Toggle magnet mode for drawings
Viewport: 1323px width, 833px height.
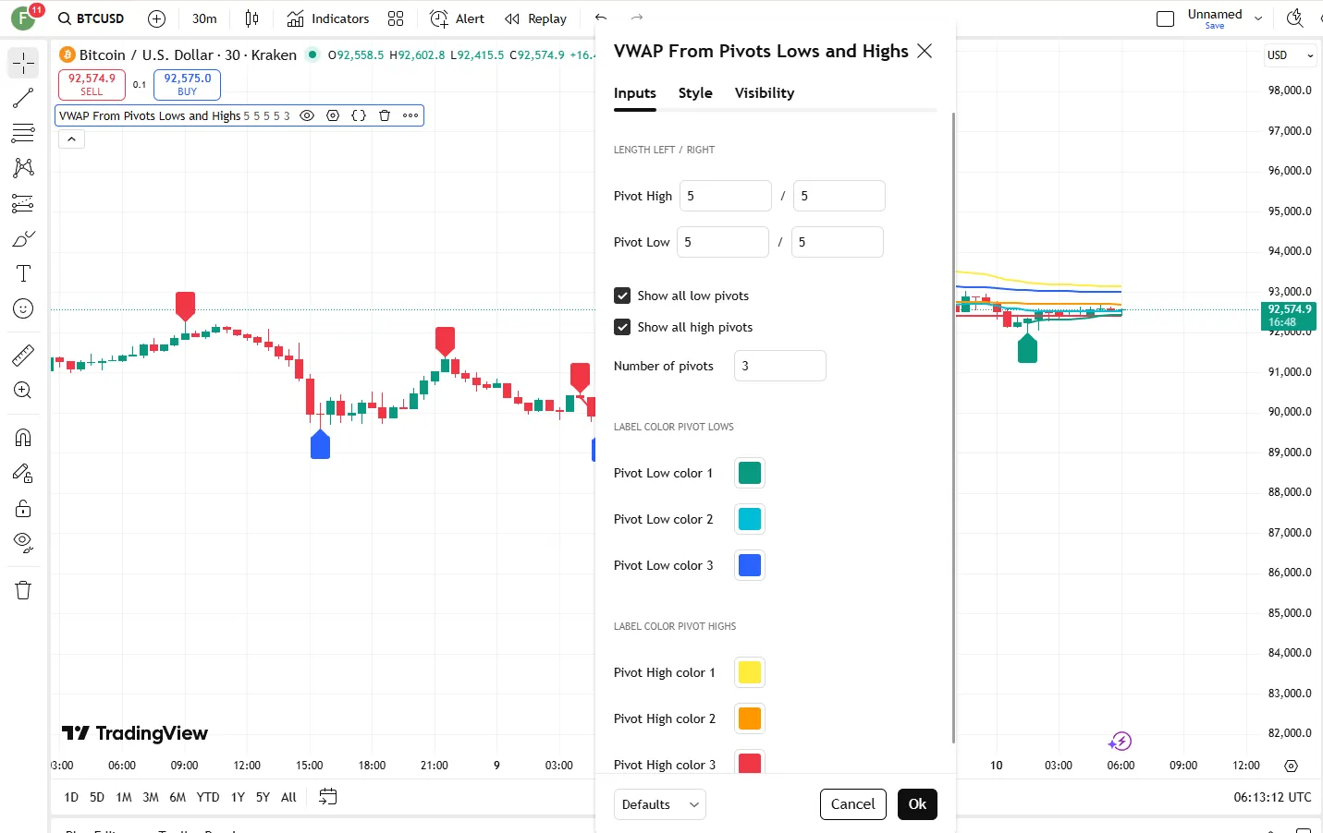pos(23,438)
